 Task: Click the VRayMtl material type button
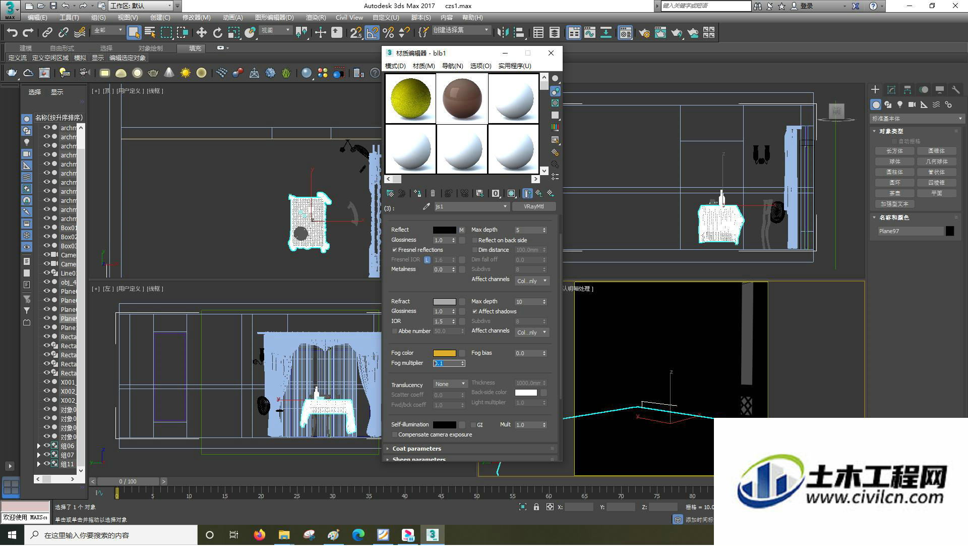(x=534, y=206)
